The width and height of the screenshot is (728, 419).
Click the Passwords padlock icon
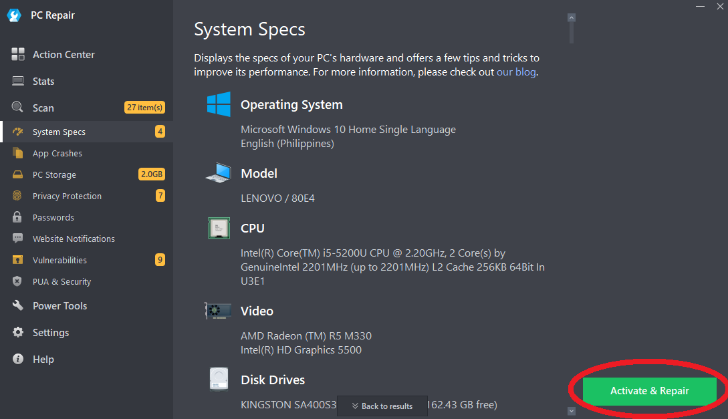pos(17,217)
